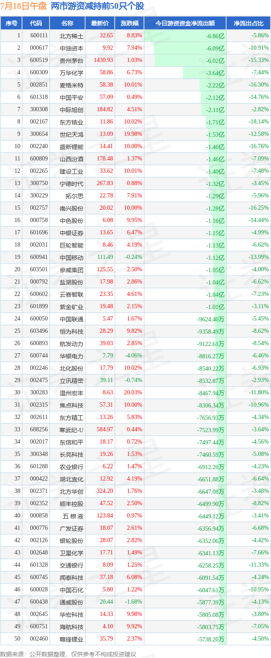The width and height of the screenshot is (271, 658).
Task: Click stock name 中国石化
Action: point(72,590)
